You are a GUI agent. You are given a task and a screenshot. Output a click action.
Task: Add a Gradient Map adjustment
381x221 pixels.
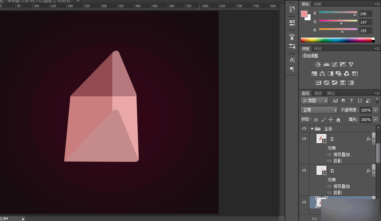(351, 83)
